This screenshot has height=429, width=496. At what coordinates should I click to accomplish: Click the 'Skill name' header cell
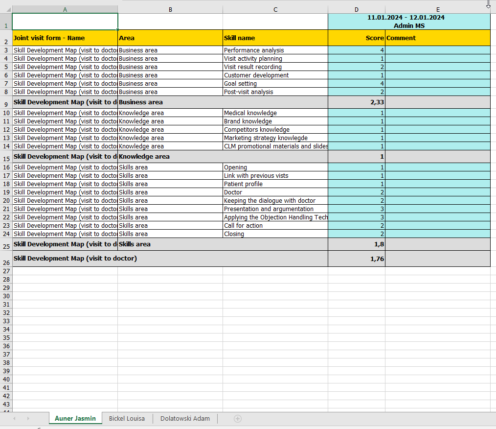point(275,38)
